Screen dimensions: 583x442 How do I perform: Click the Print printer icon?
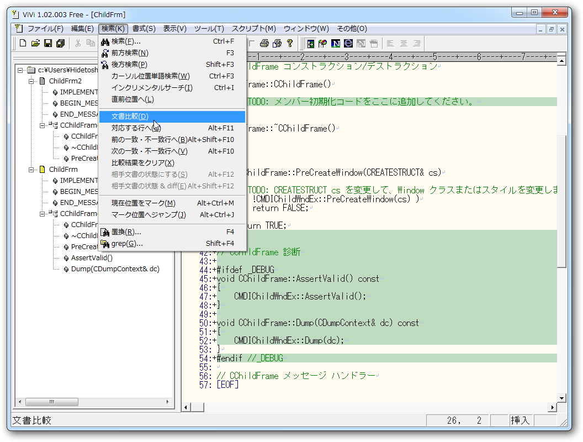pos(264,43)
